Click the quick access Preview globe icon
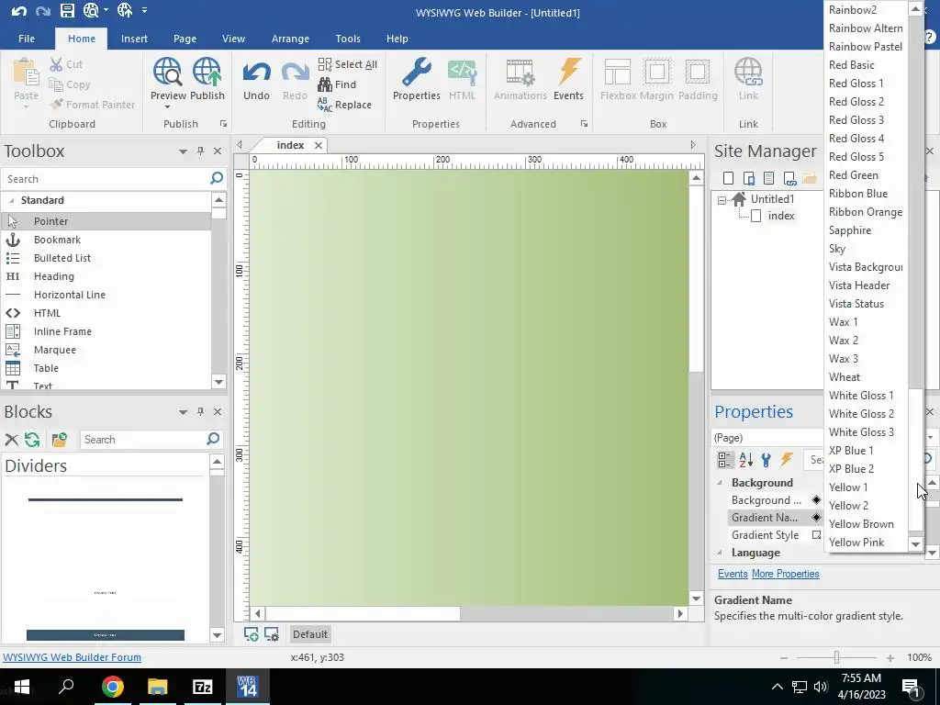 point(91,10)
